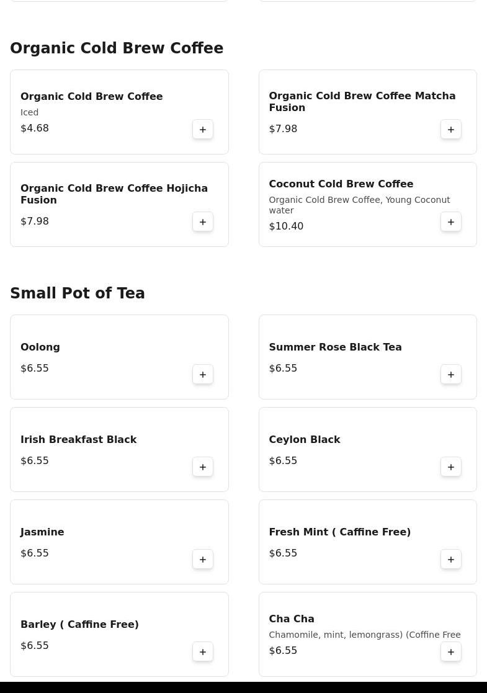This screenshot has width=487, height=693.
Task: Click the Small Pot of Tea heading
Action: click(78, 293)
